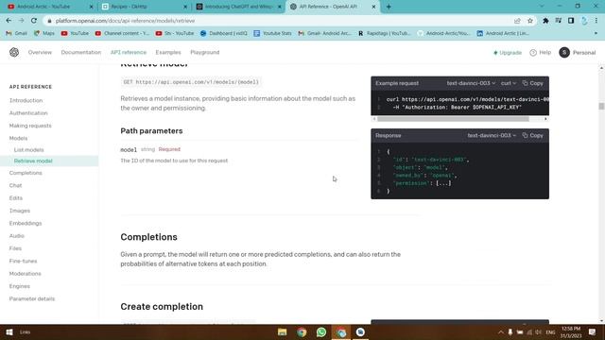Open Maps bookmark
The width and height of the screenshot is (605, 340).
(x=44, y=34)
